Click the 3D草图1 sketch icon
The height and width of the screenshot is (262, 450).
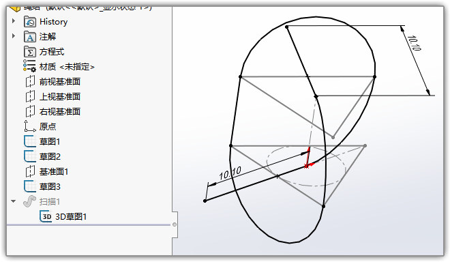46,216
